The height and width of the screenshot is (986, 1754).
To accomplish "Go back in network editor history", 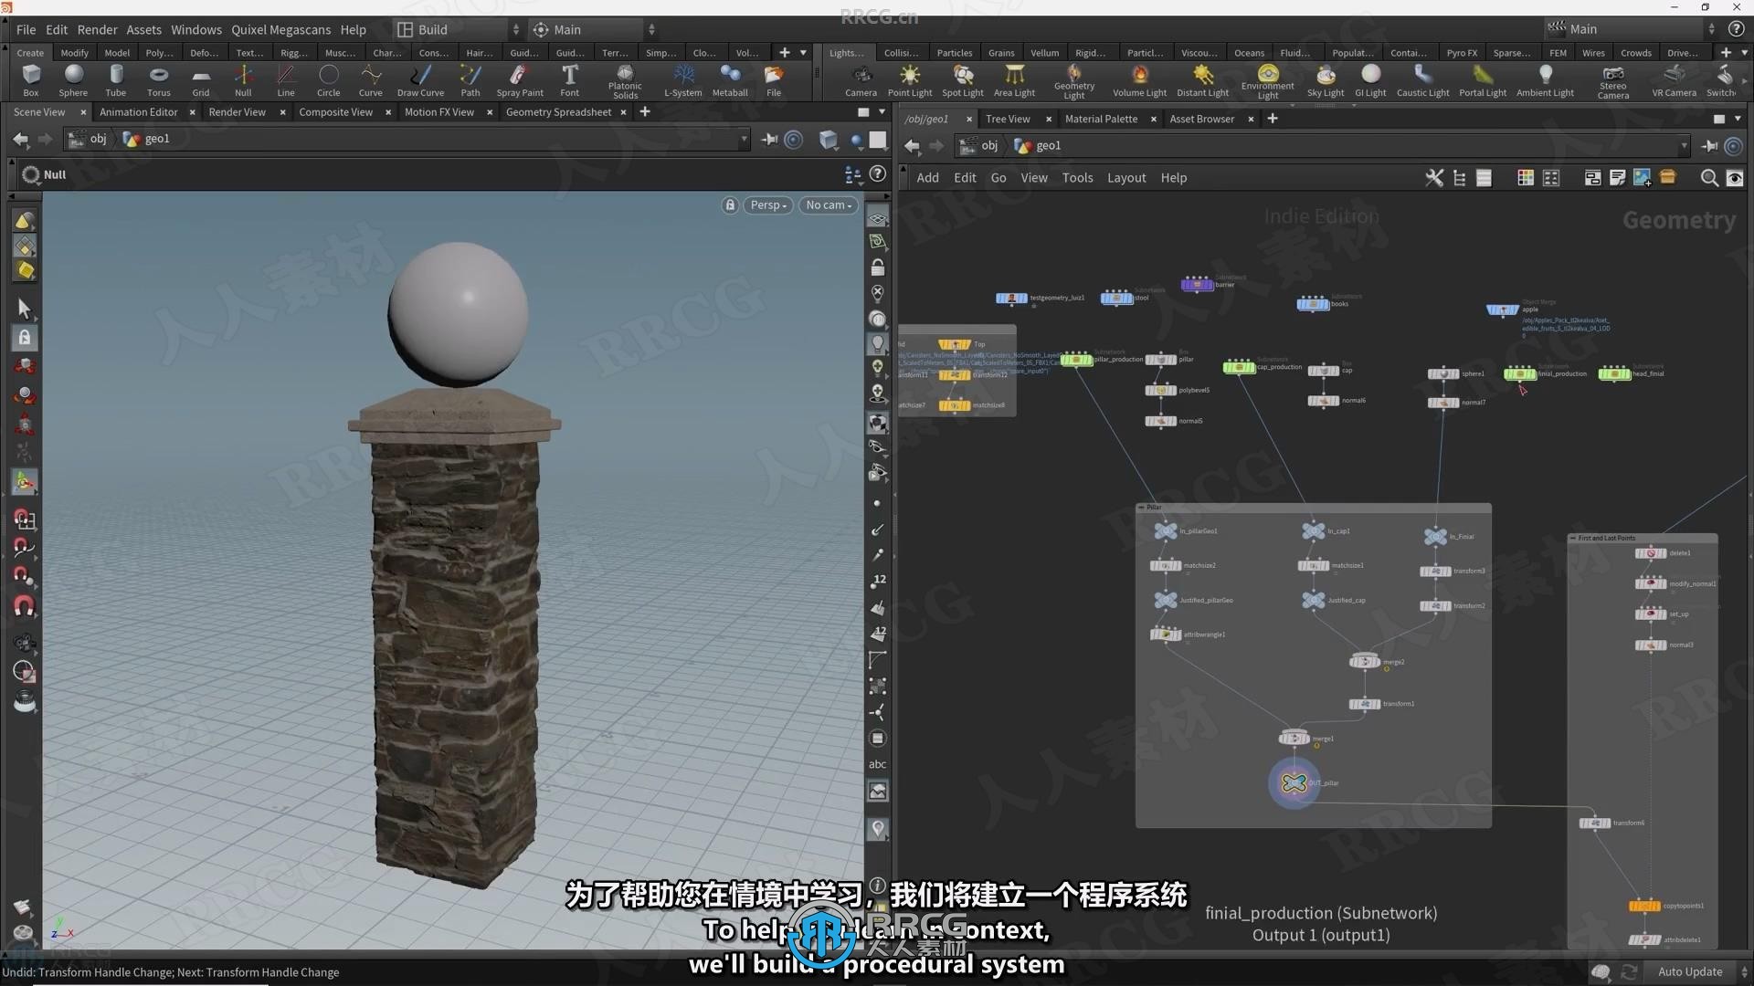I will 912,146.
